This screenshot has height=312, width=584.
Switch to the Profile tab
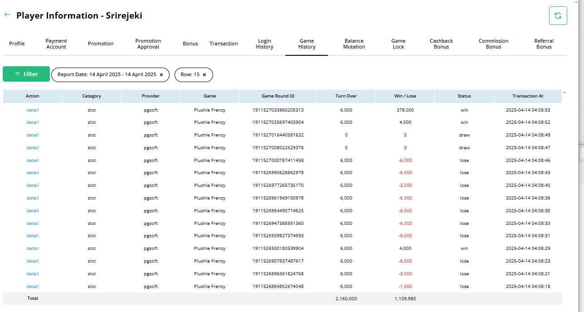point(17,44)
